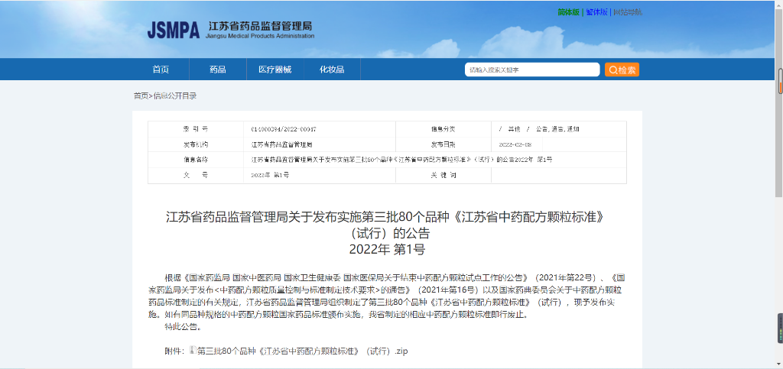The width and height of the screenshot is (783, 369).
Task: Switch to 简体版 language
Action: pyautogui.click(x=568, y=12)
